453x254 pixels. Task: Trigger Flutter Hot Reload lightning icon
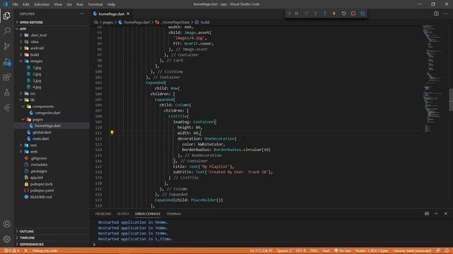(x=334, y=13)
